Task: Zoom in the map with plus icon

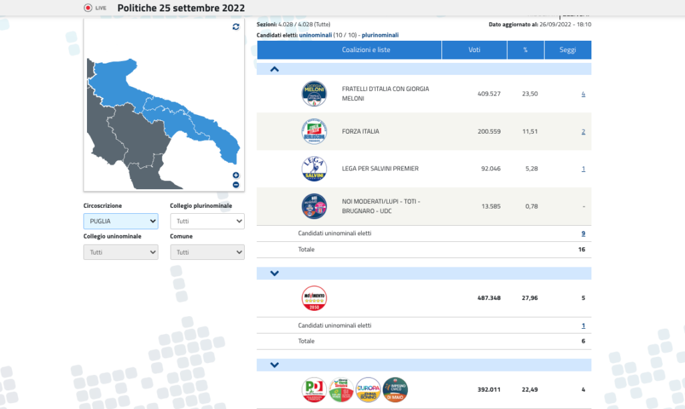Action: [x=236, y=176]
